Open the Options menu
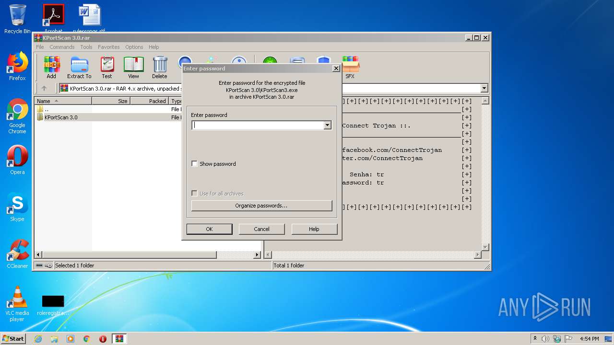This screenshot has height=345, width=614. tap(134, 47)
